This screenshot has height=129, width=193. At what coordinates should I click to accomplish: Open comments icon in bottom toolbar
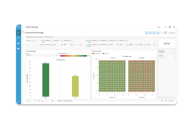(x=162, y=101)
